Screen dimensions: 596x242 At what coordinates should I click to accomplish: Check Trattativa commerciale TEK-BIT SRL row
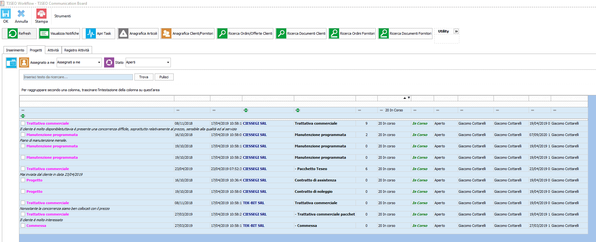[x=23, y=203]
